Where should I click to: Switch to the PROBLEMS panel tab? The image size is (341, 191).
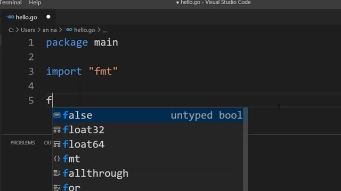22,143
